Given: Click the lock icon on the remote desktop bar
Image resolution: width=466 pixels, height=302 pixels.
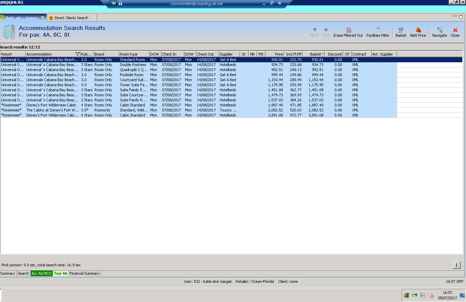Looking at the screenshot, I should (120, 3).
